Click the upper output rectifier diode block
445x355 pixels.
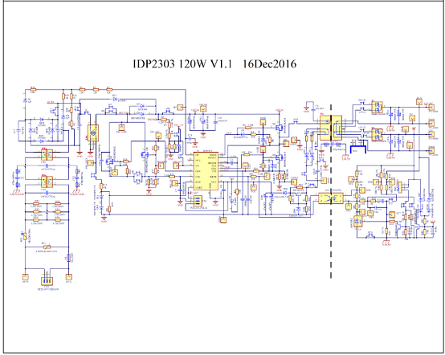pos(378,108)
